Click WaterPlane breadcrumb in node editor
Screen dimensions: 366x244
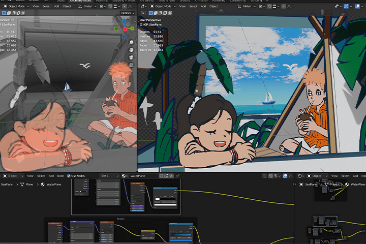54,185
